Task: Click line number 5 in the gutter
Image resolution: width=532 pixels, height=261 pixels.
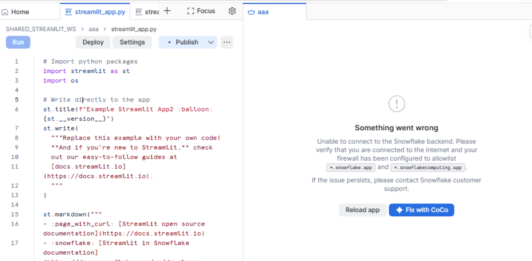Action: coord(17,100)
